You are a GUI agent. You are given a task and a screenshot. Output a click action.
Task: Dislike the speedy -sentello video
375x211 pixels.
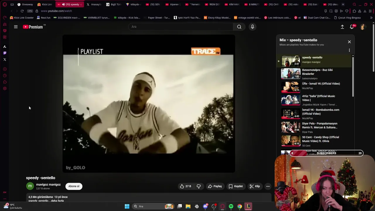[199, 186]
